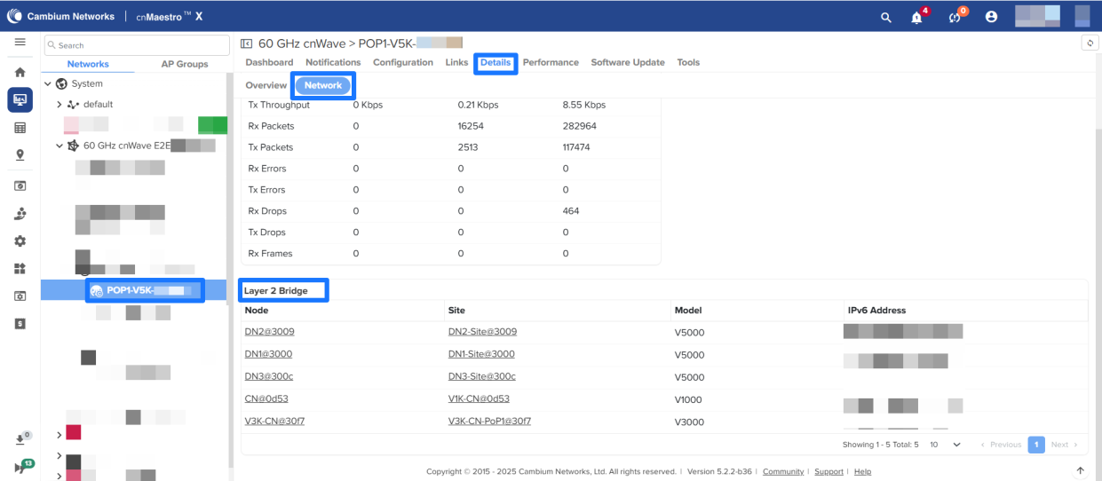Select the Overview sub-tab
Image resolution: width=1102 pixels, height=481 pixels.
(x=266, y=86)
